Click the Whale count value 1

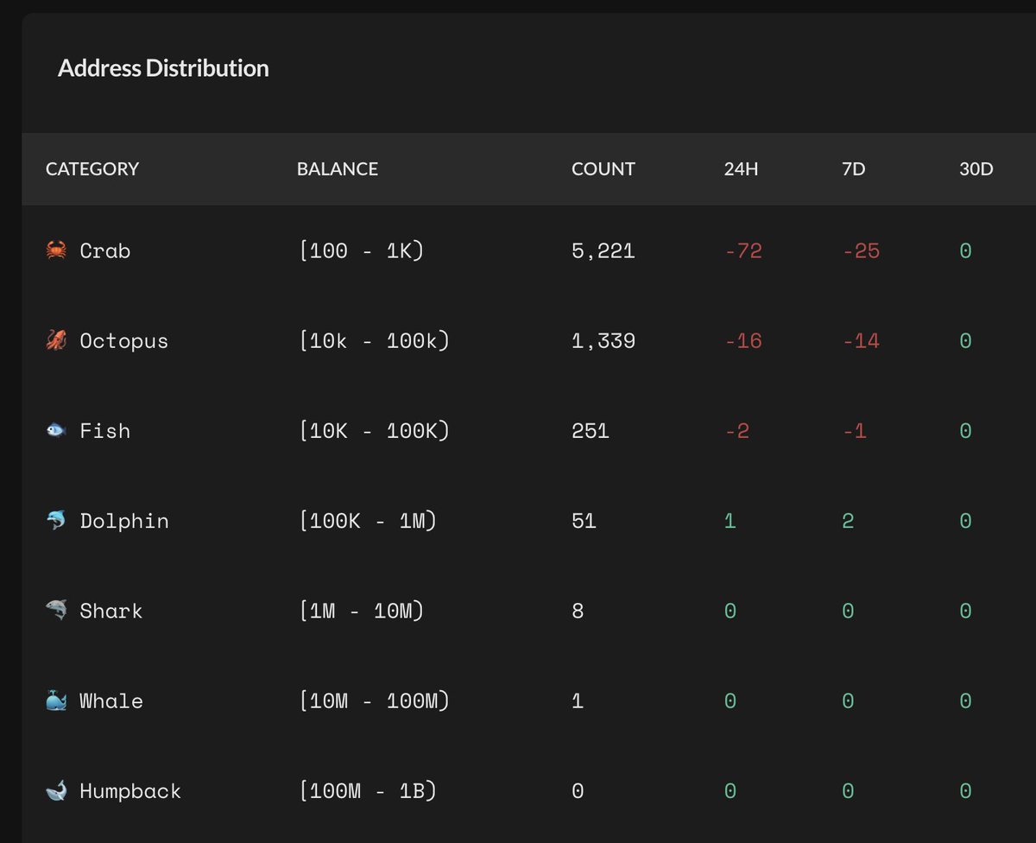(x=578, y=700)
